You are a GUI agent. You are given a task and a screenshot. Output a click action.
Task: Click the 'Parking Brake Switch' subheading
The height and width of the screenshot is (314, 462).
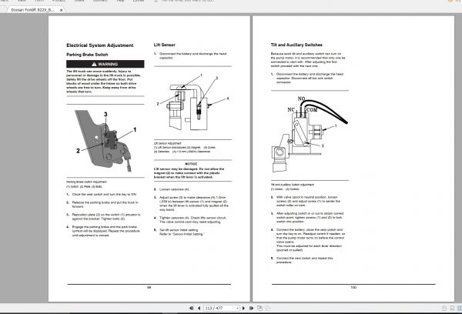(x=87, y=55)
